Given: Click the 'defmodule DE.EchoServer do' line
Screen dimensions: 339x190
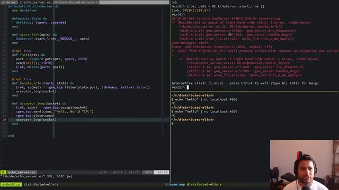Looking at the screenshot, I should click(33, 6).
